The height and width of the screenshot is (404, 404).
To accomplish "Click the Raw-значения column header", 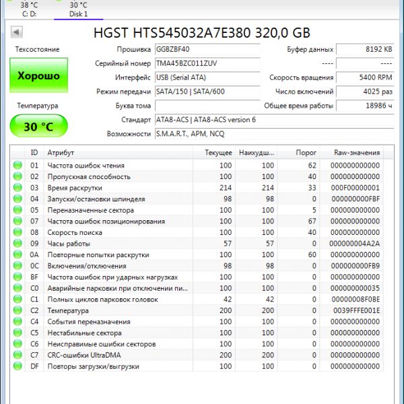I will tap(351, 153).
